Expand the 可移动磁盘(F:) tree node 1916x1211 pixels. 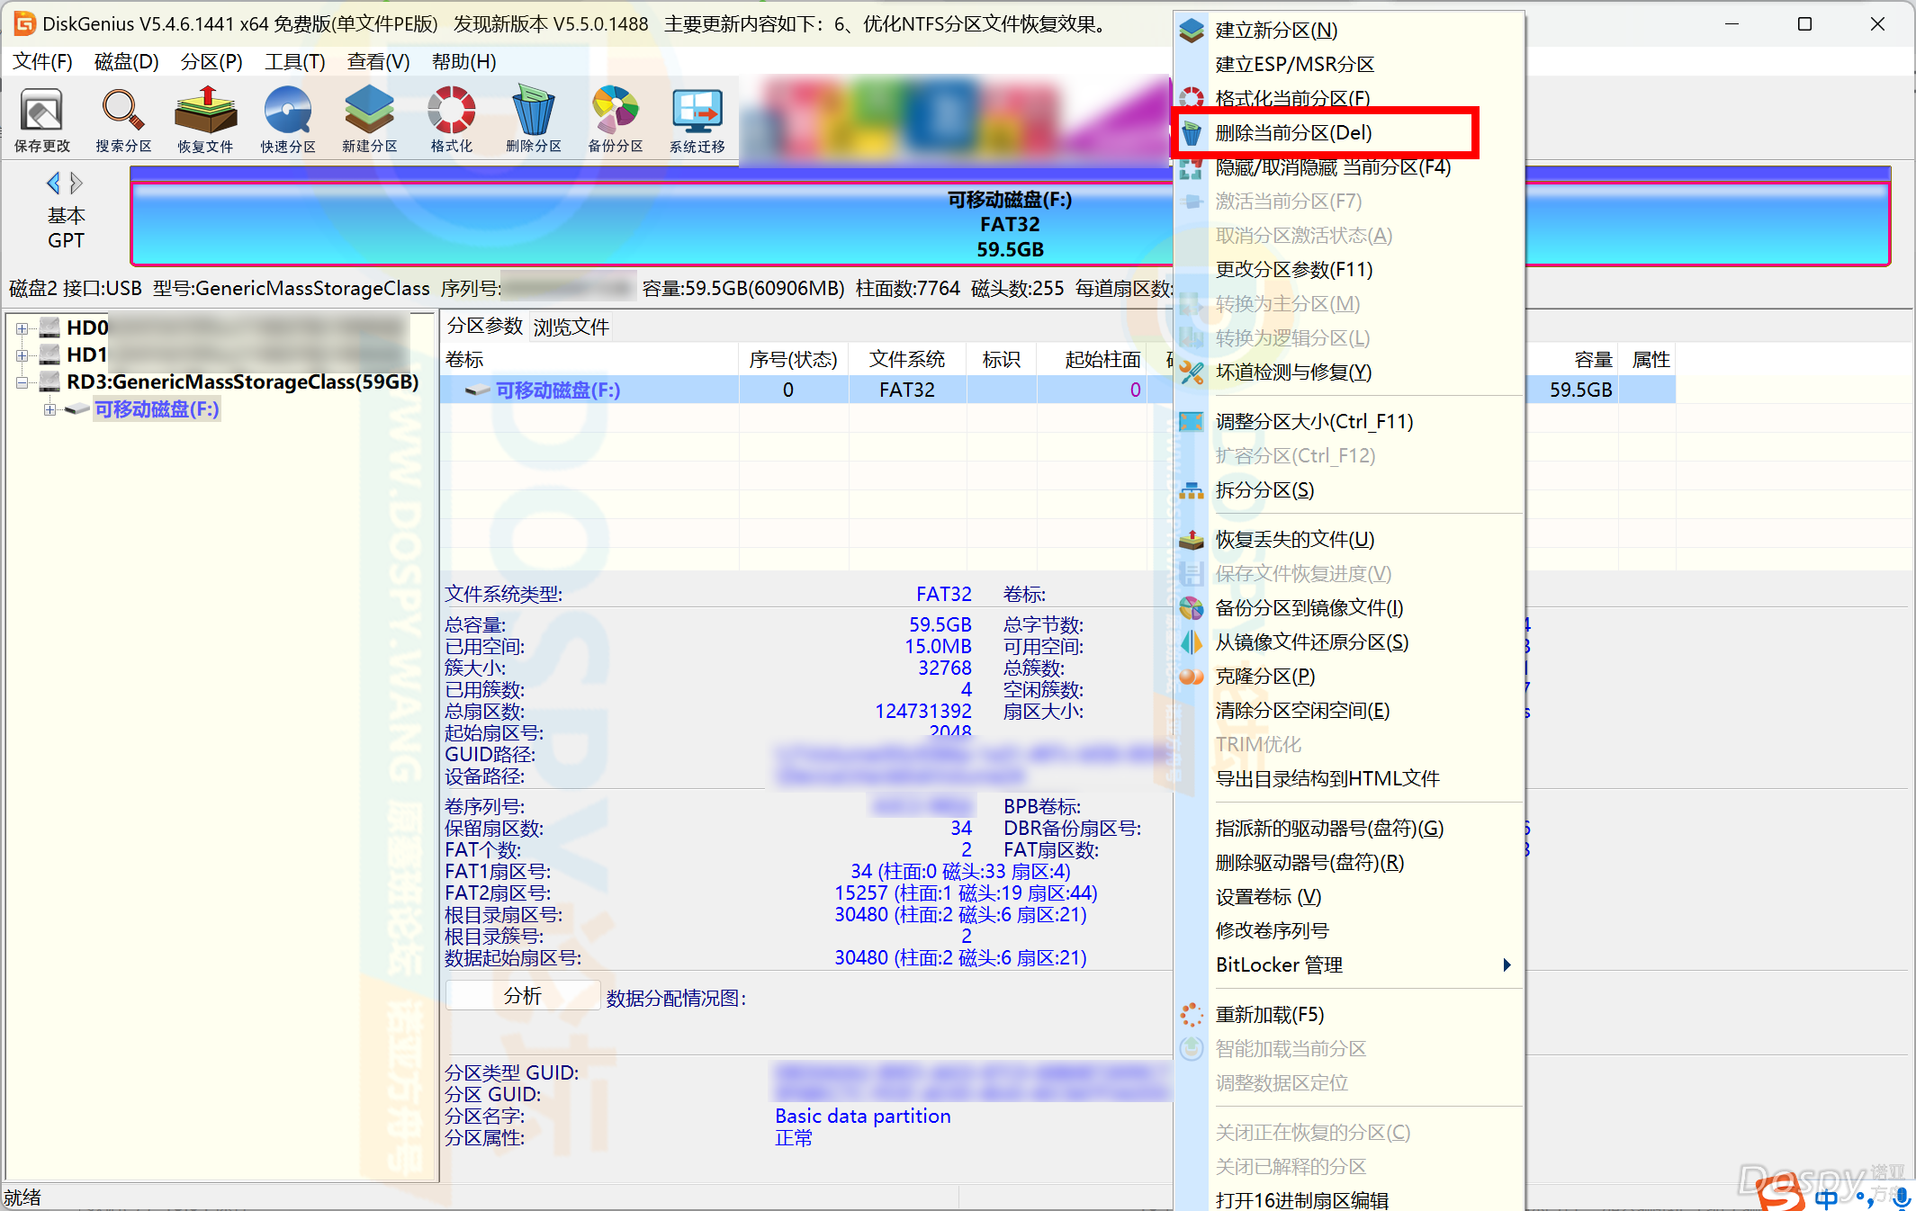click(x=49, y=409)
